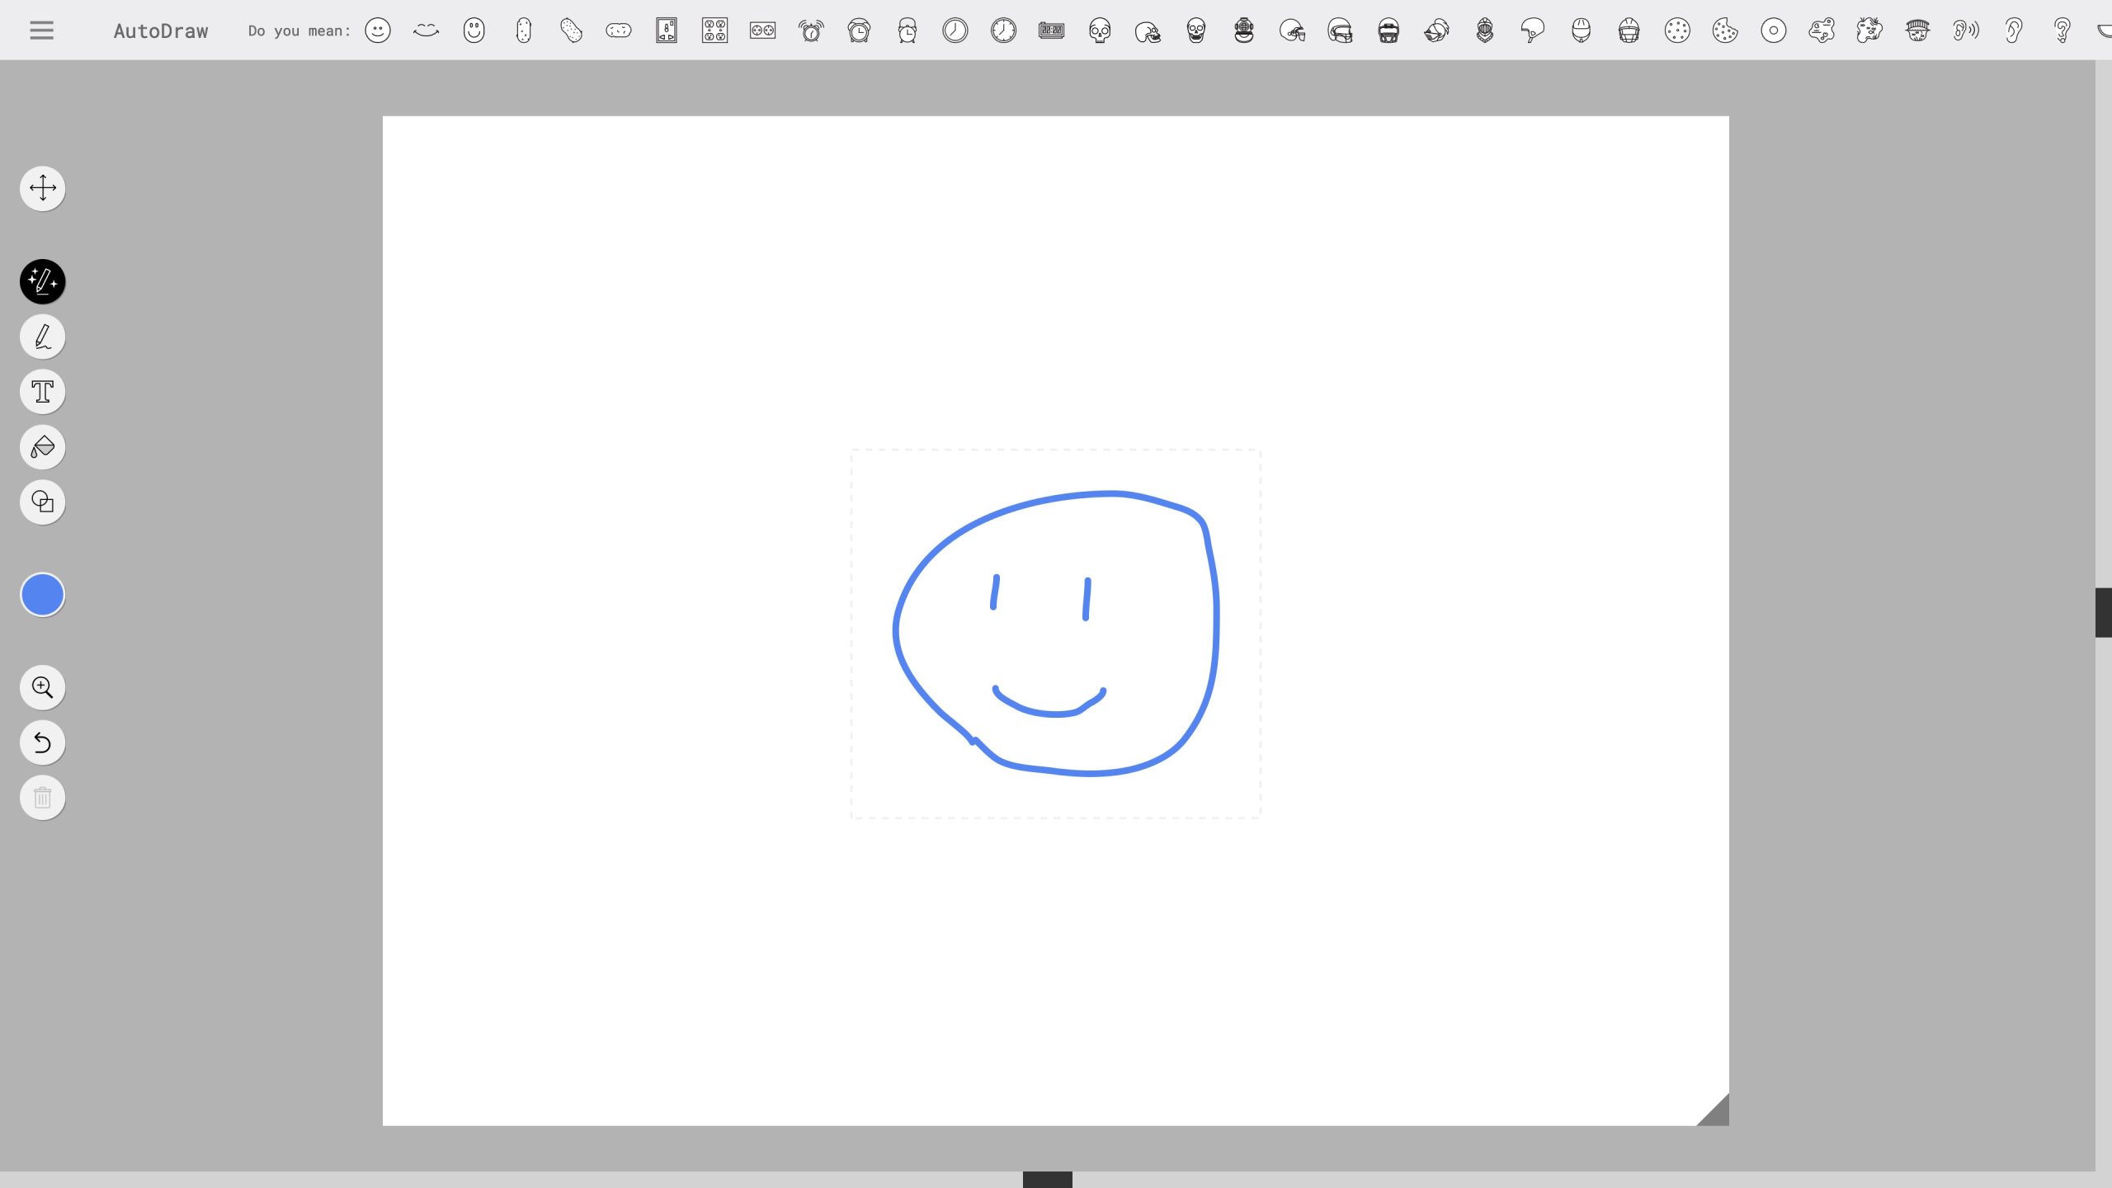Select the Move/Select tool
Image resolution: width=2112 pixels, height=1188 pixels.
[43, 188]
